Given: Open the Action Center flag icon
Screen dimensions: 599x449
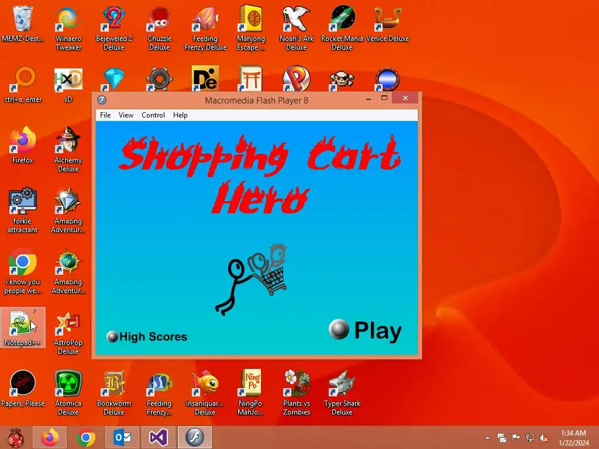Looking at the screenshot, I should 515,437.
